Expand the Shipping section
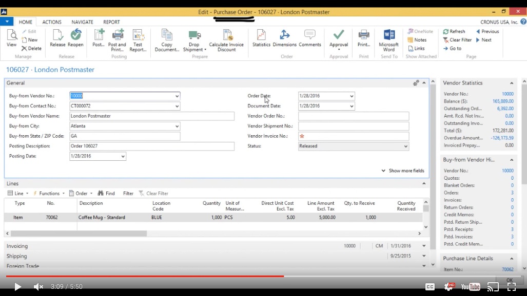The height and width of the screenshot is (296, 527). pyautogui.click(x=424, y=256)
